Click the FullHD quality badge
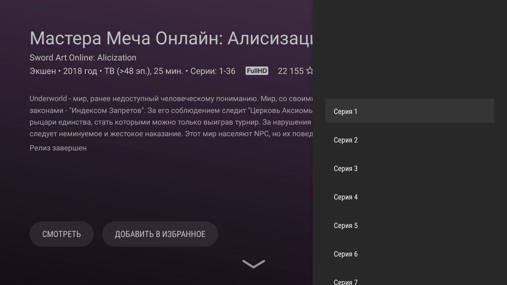The height and width of the screenshot is (285, 507). pos(257,71)
